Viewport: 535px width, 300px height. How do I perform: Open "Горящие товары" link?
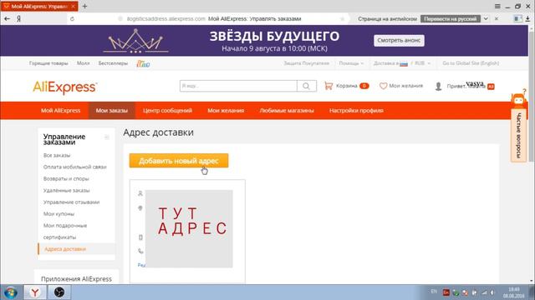pos(48,63)
